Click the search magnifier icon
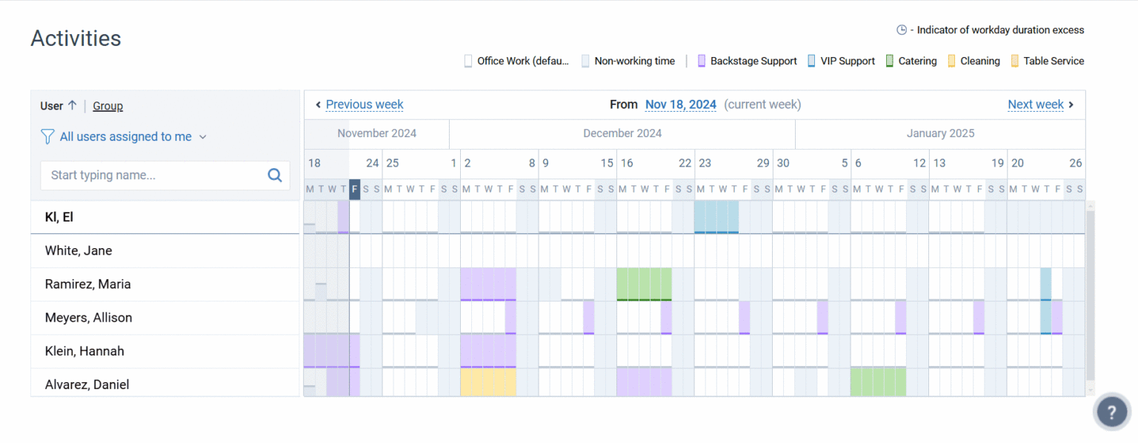 coord(275,176)
